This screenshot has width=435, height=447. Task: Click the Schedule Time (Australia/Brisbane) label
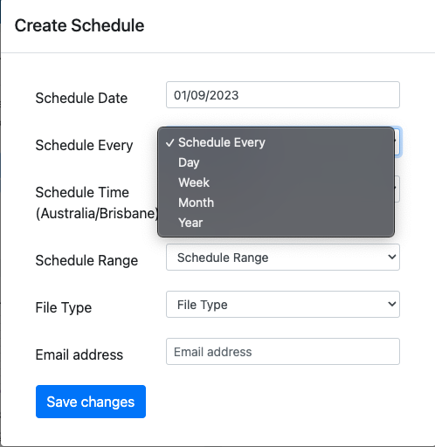(x=97, y=203)
